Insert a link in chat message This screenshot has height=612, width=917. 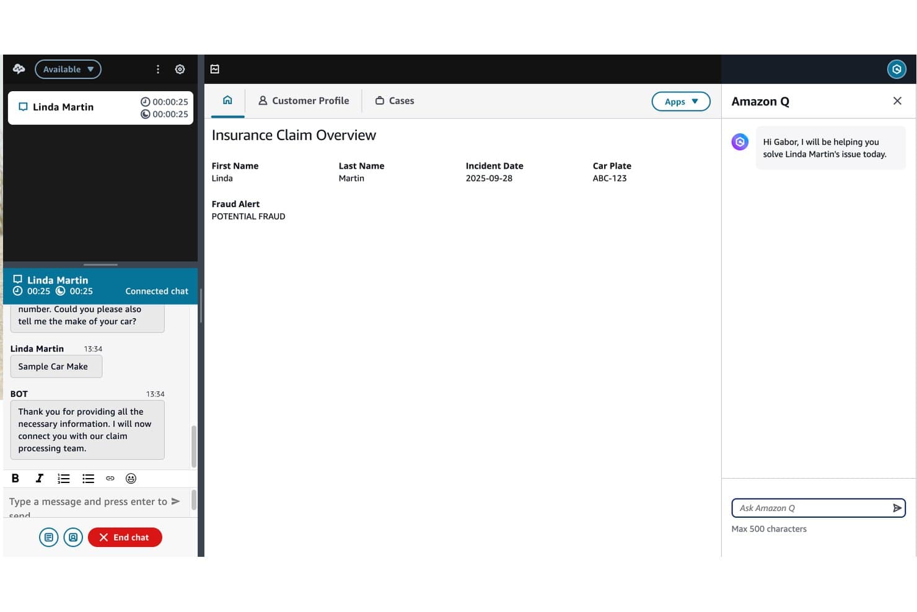coord(110,478)
